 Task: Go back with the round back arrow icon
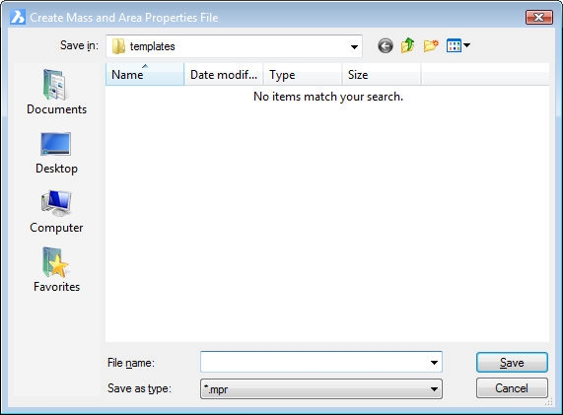(386, 46)
